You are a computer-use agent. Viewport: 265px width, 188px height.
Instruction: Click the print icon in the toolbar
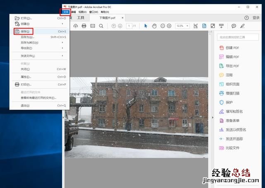(84, 26)
